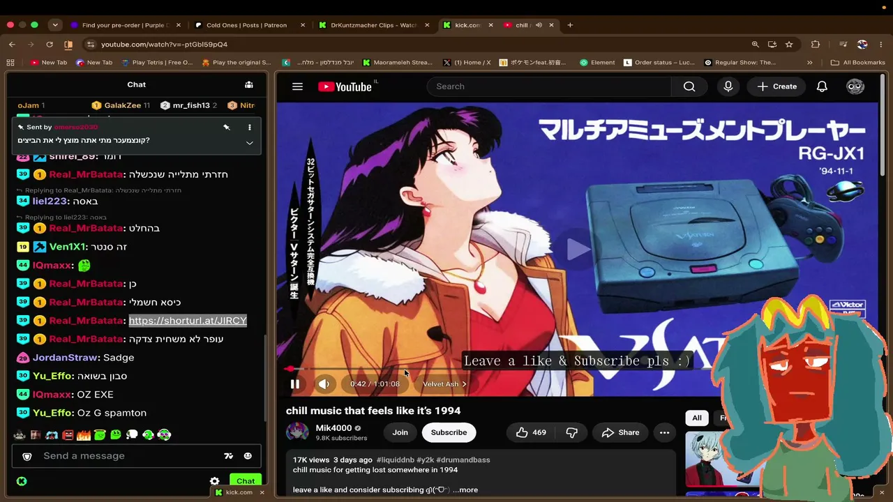This screenshot has width=893, height=502.
Task: Open a new browser tab
Action: 570,25
